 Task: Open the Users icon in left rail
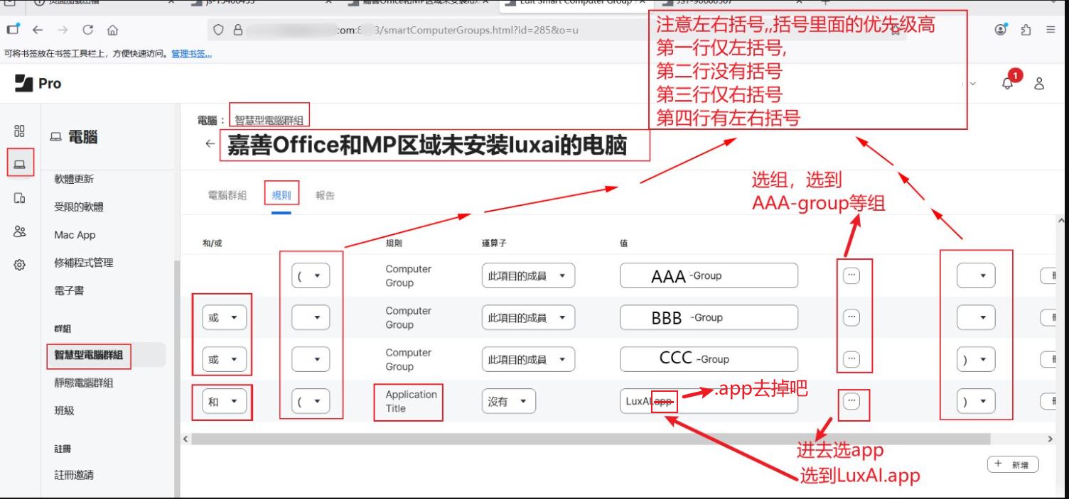pyautogui.click(x=20, y=231)
